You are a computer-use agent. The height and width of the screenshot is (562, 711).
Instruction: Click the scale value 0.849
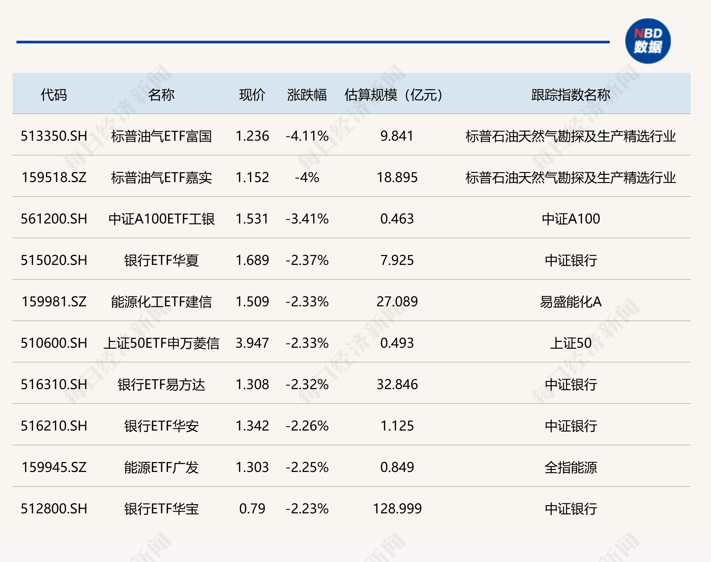tap(397, 468)
